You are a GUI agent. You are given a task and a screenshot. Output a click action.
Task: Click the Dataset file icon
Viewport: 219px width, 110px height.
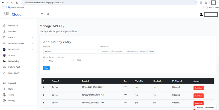coord(4,37)
